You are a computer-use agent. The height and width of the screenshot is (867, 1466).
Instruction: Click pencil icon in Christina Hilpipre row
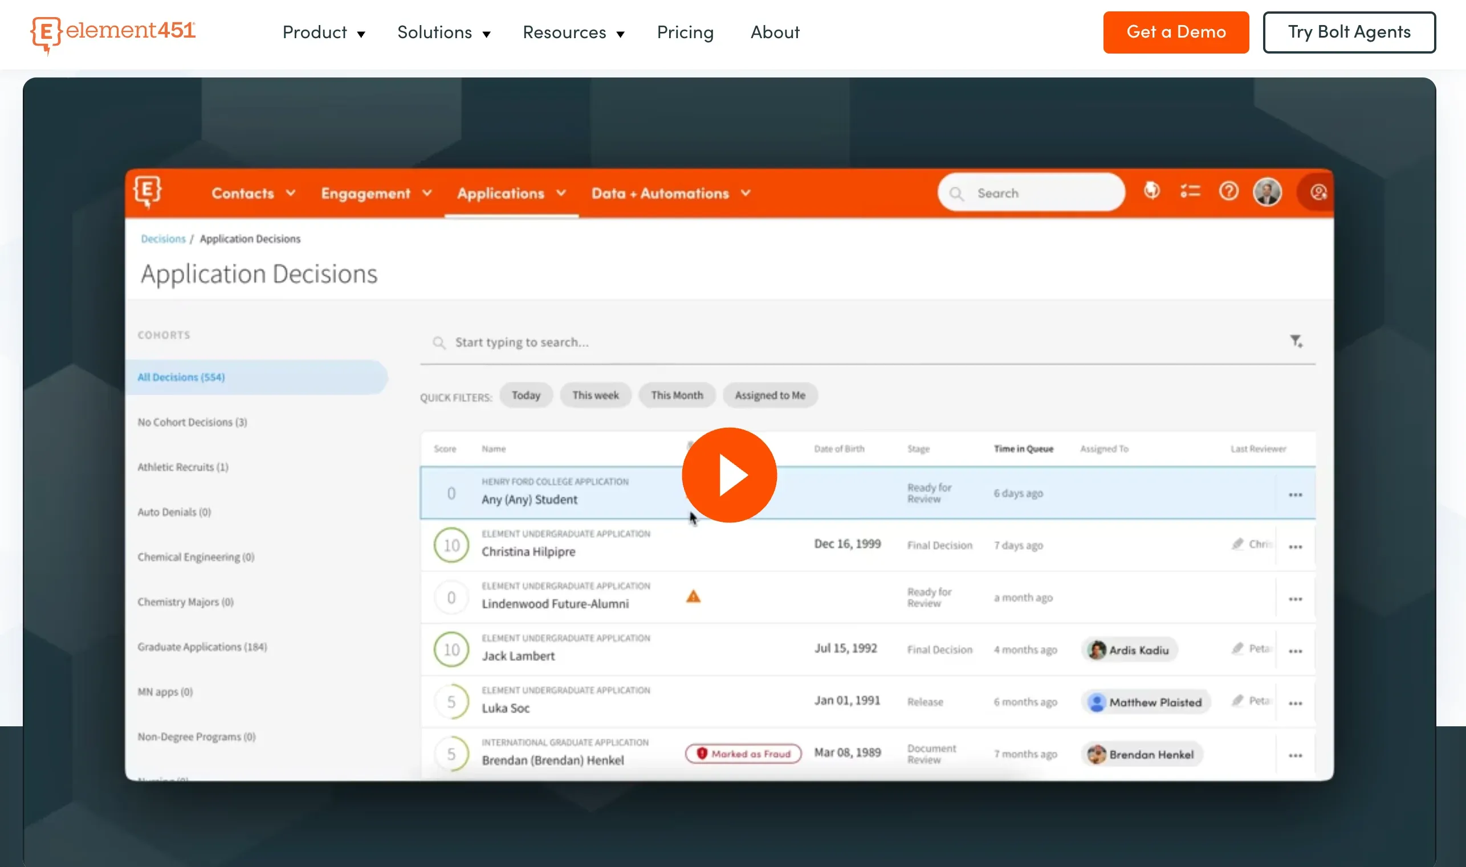pos(1237,544)
